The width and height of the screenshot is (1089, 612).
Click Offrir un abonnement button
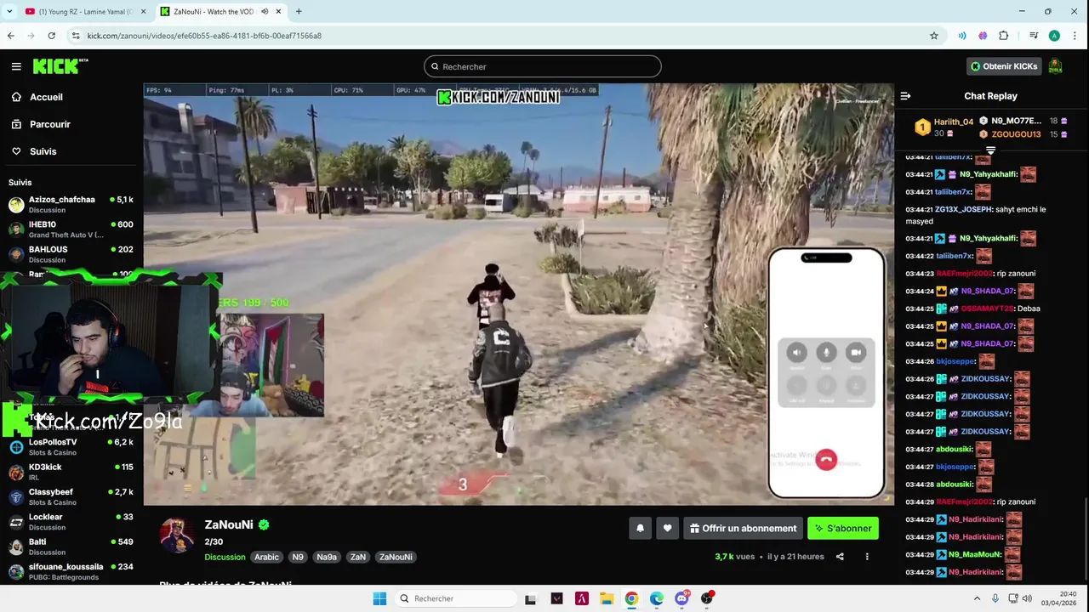[x=743, y=528]
